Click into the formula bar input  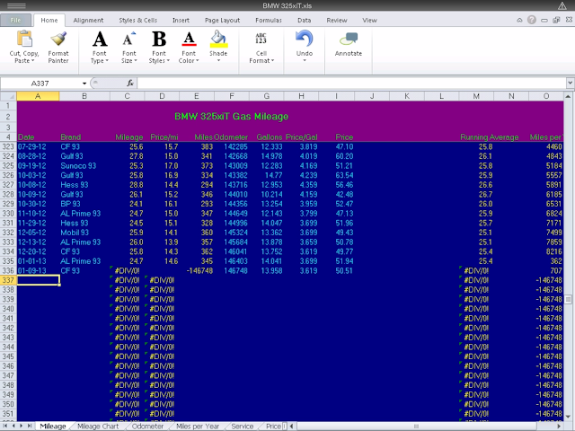click(351, 84)
